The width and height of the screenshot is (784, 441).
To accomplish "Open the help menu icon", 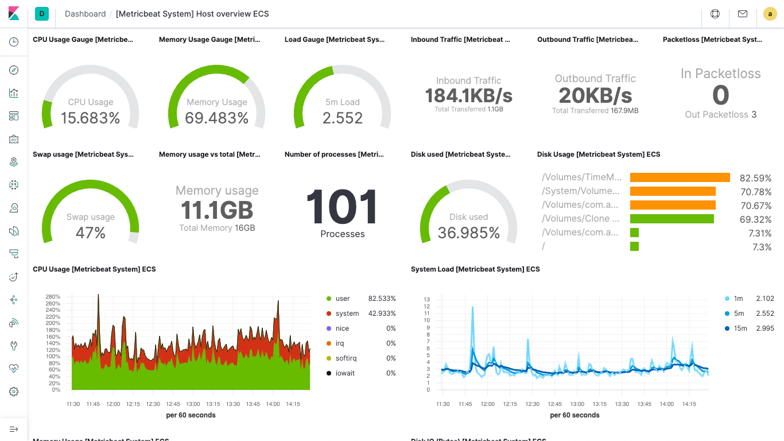I will 715,14.
